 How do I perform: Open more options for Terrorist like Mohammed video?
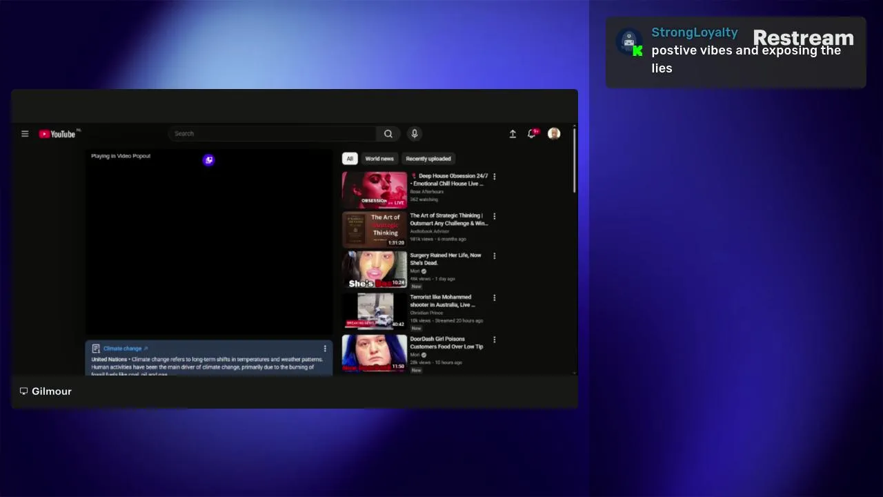click(x=494, y=298)
